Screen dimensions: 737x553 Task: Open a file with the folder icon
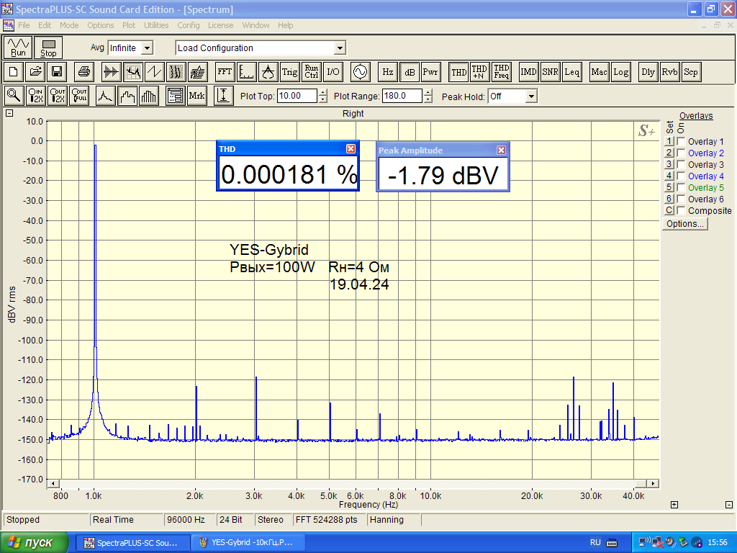35,72
